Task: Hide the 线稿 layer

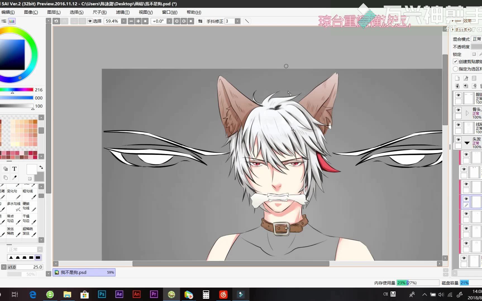Action: click(x=458, y=125)
